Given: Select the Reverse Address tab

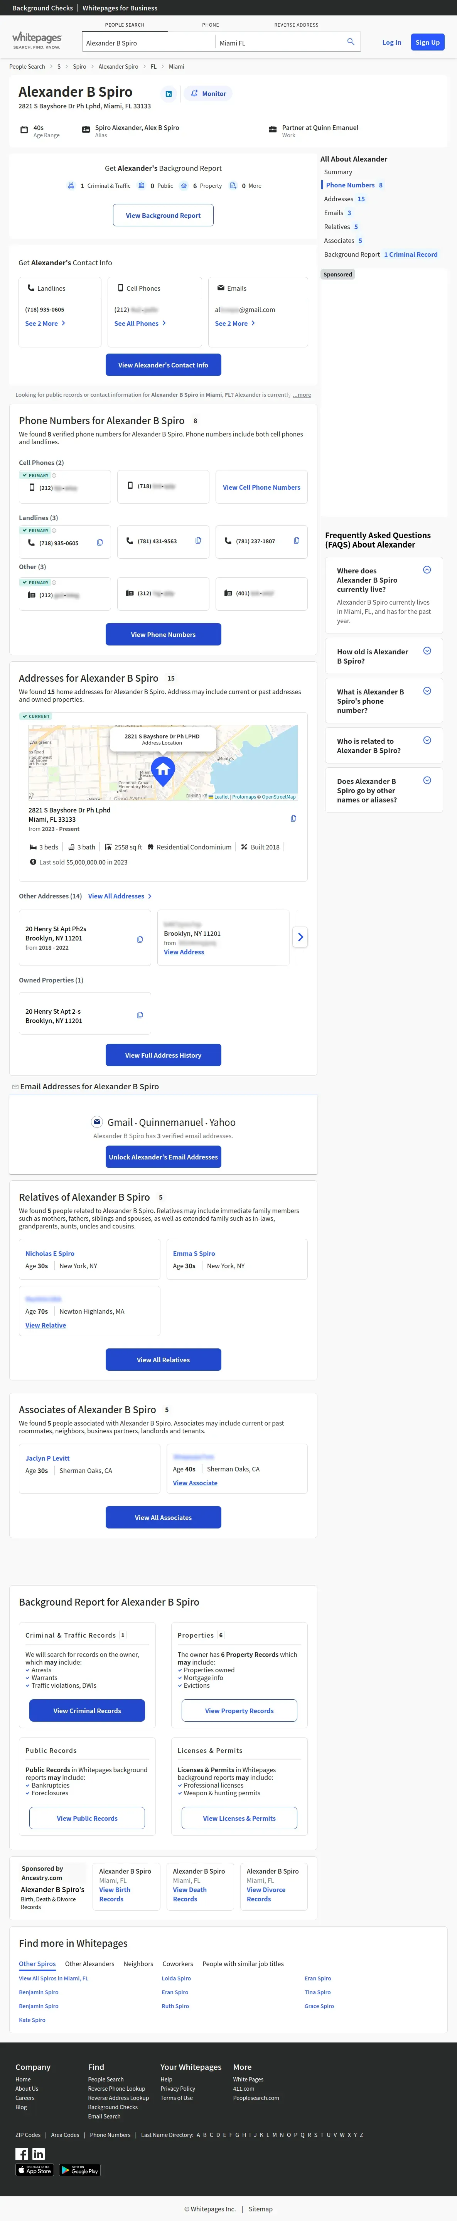Looking at the screenshot, I should coord(297,25).
